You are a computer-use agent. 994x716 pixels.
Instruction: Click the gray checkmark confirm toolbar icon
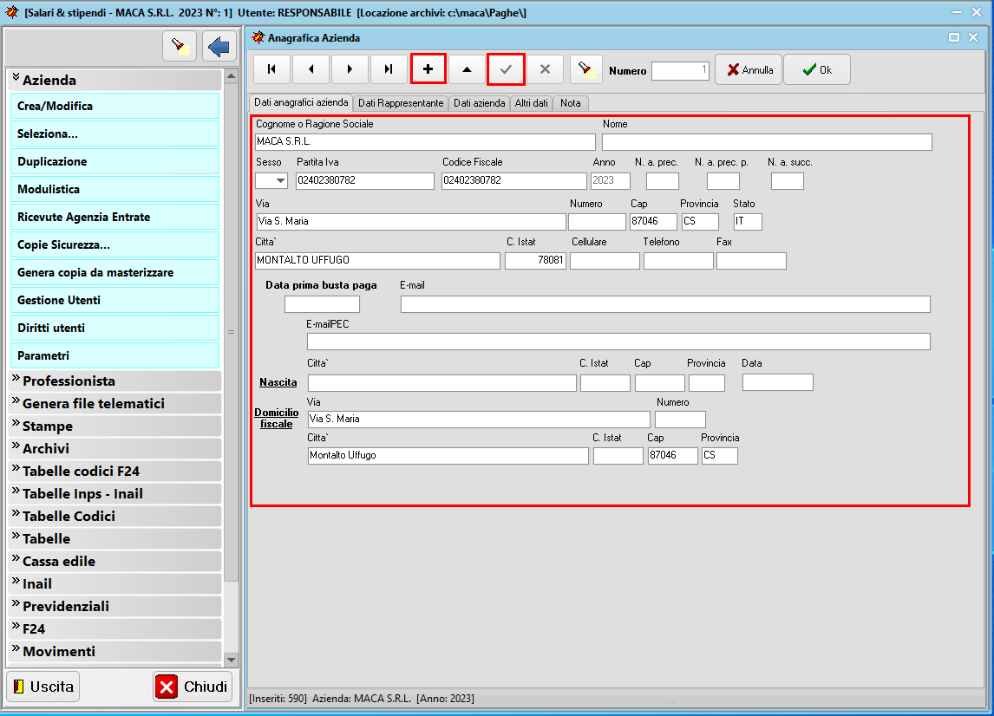click(506, 69)
